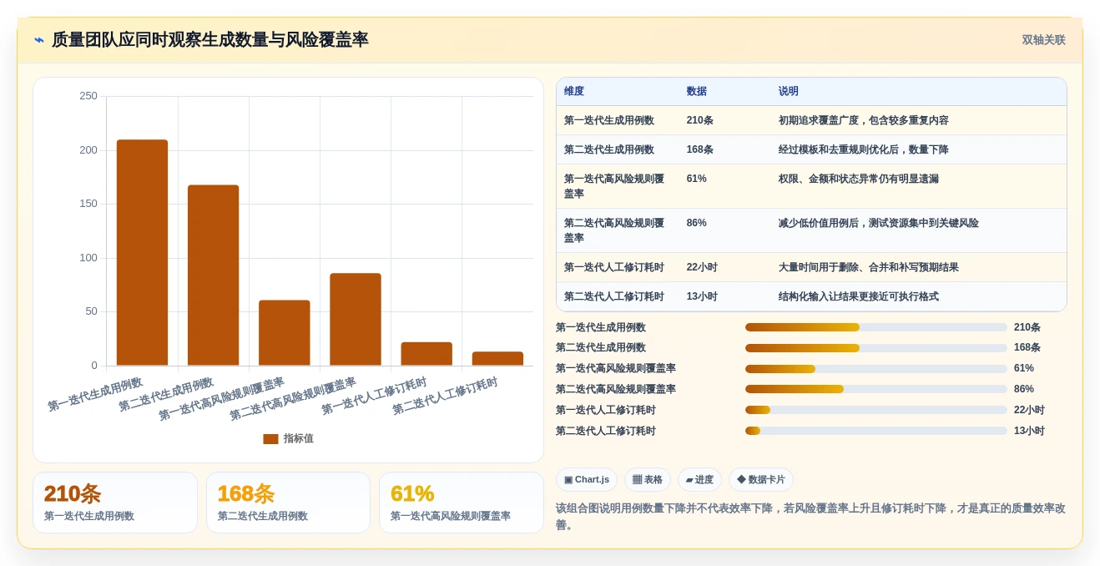
Task: Click the 86% cell in the table
Action: click(697, 223)
